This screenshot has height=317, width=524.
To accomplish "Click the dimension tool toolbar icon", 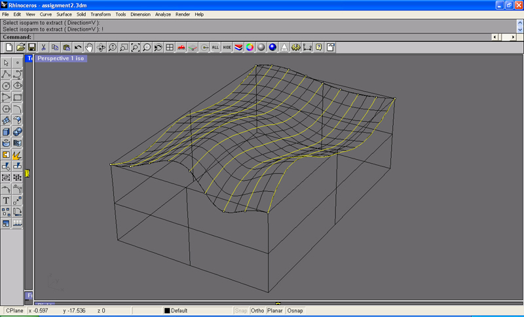I will pyautogui.click(x=307, y=47).
